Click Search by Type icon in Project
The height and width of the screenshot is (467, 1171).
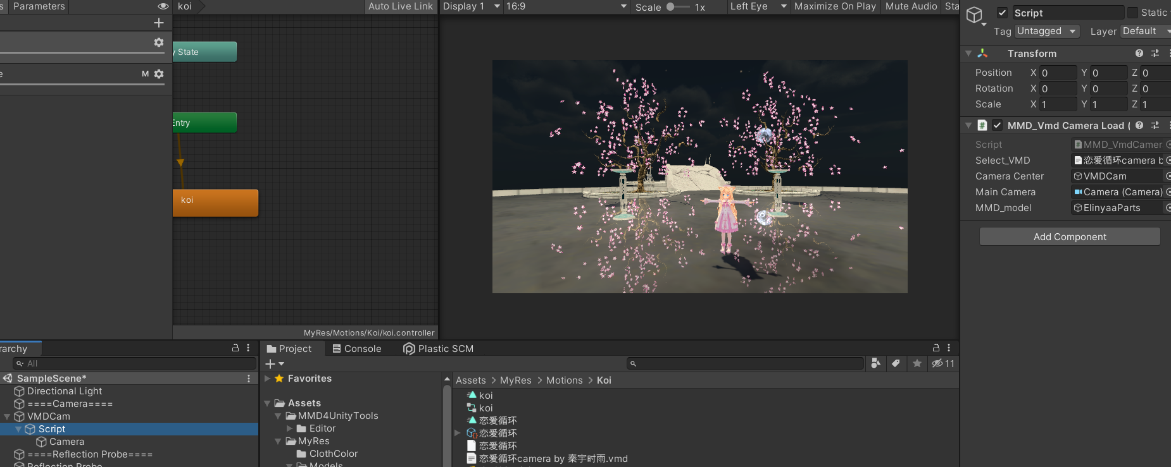click(876, 363)
